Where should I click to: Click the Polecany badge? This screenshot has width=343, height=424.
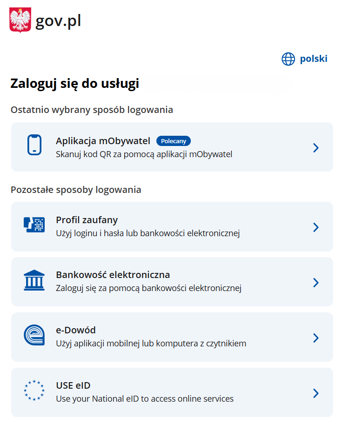click(x=174, y=140)
